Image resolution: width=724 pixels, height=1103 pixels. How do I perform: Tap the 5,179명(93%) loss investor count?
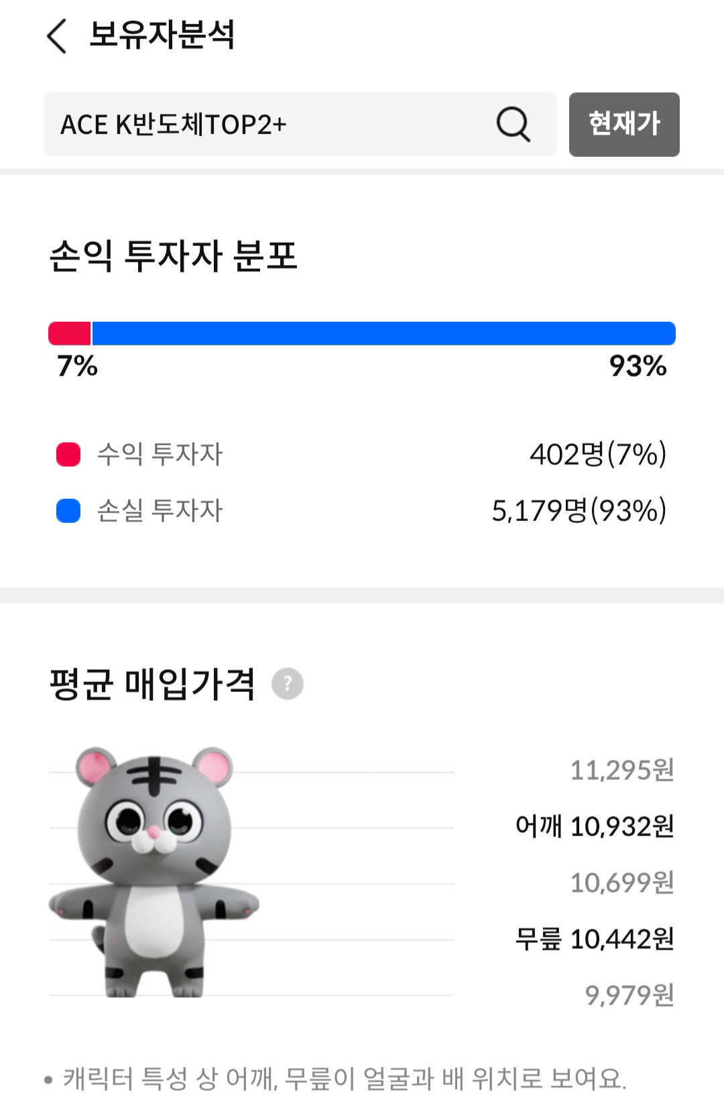tap(579, 511)
